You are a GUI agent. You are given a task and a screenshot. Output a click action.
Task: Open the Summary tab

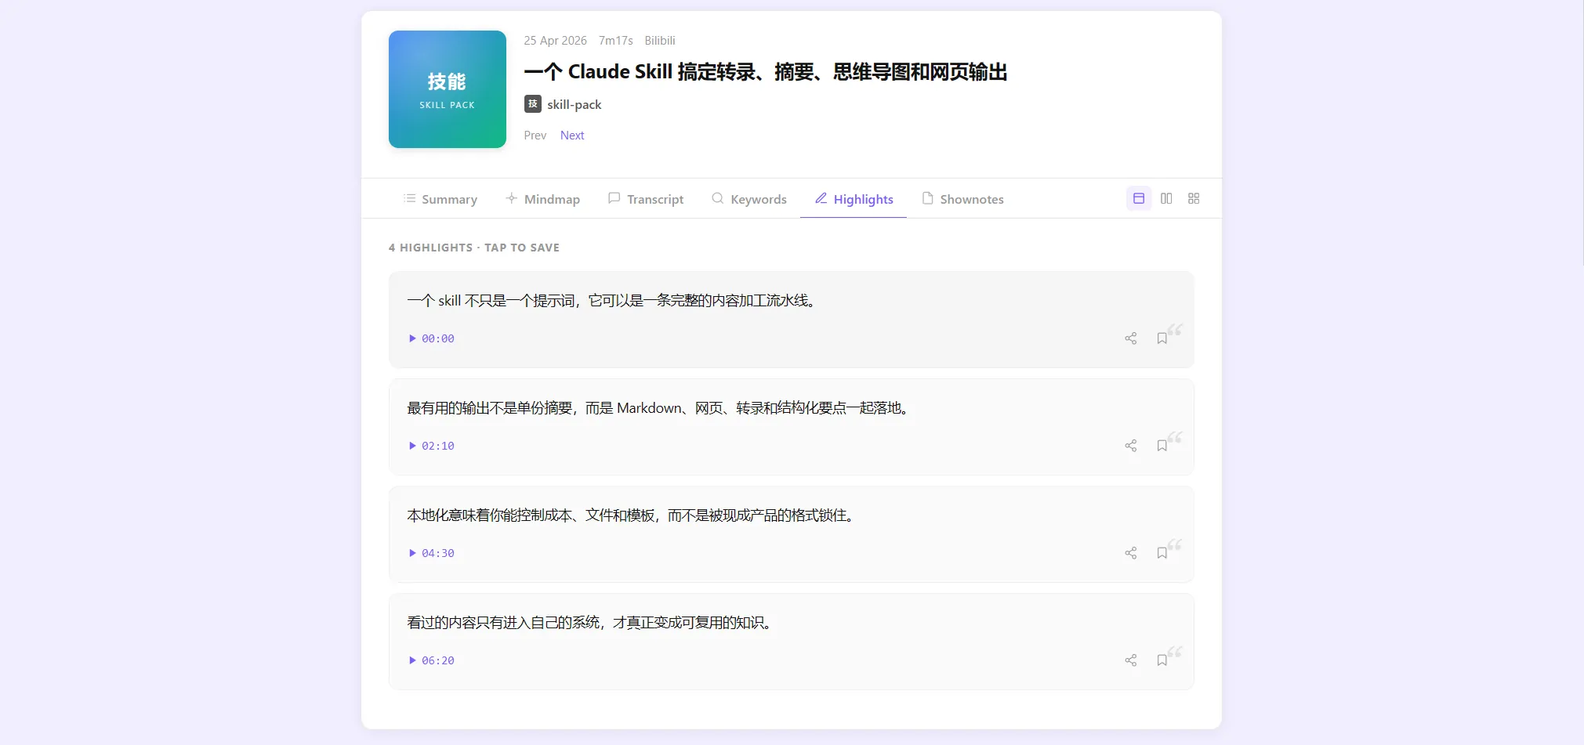point(440,199)
